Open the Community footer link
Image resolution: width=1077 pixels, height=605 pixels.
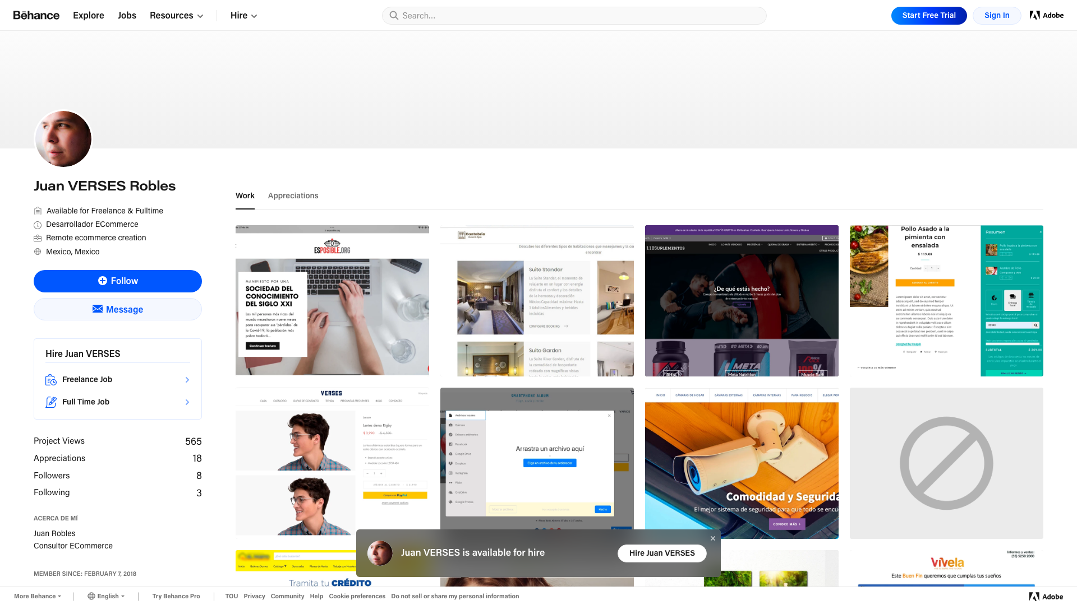[287, 596]
